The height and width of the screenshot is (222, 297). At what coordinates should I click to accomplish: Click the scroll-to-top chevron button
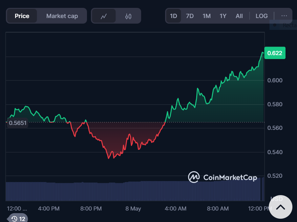(280, 207)
